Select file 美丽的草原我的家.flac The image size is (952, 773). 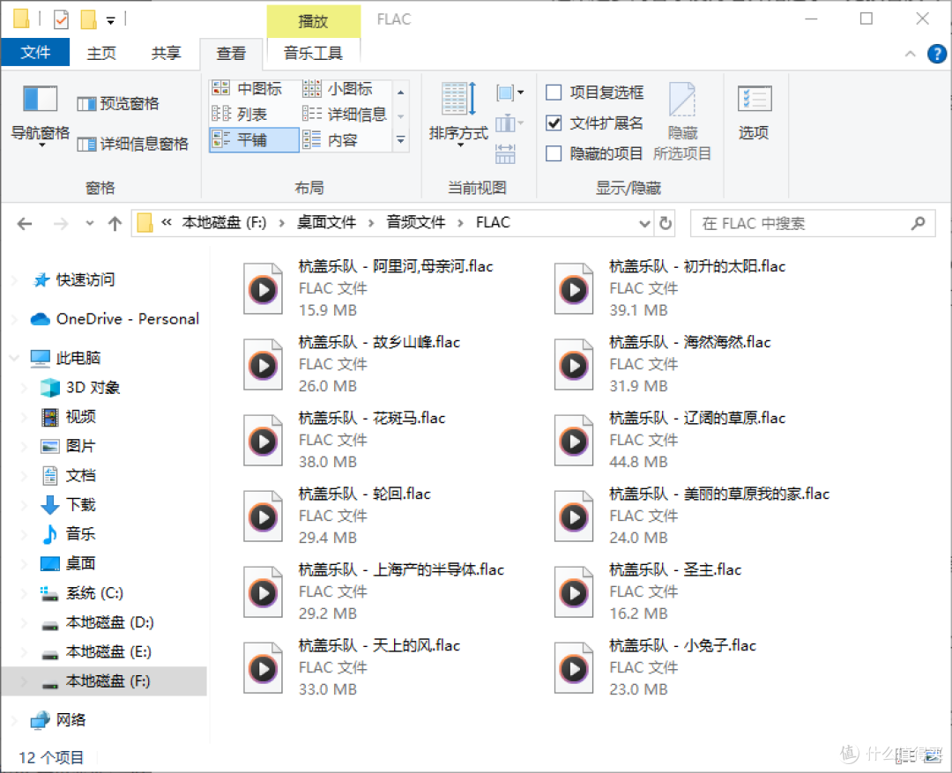[692, 517]
